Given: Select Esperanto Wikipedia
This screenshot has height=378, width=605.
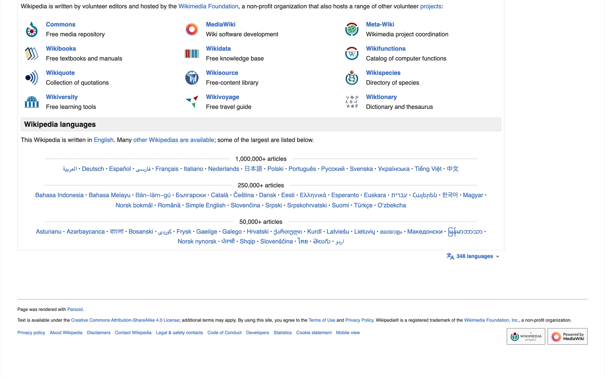Looking at the screenshot, I should 345,195.
